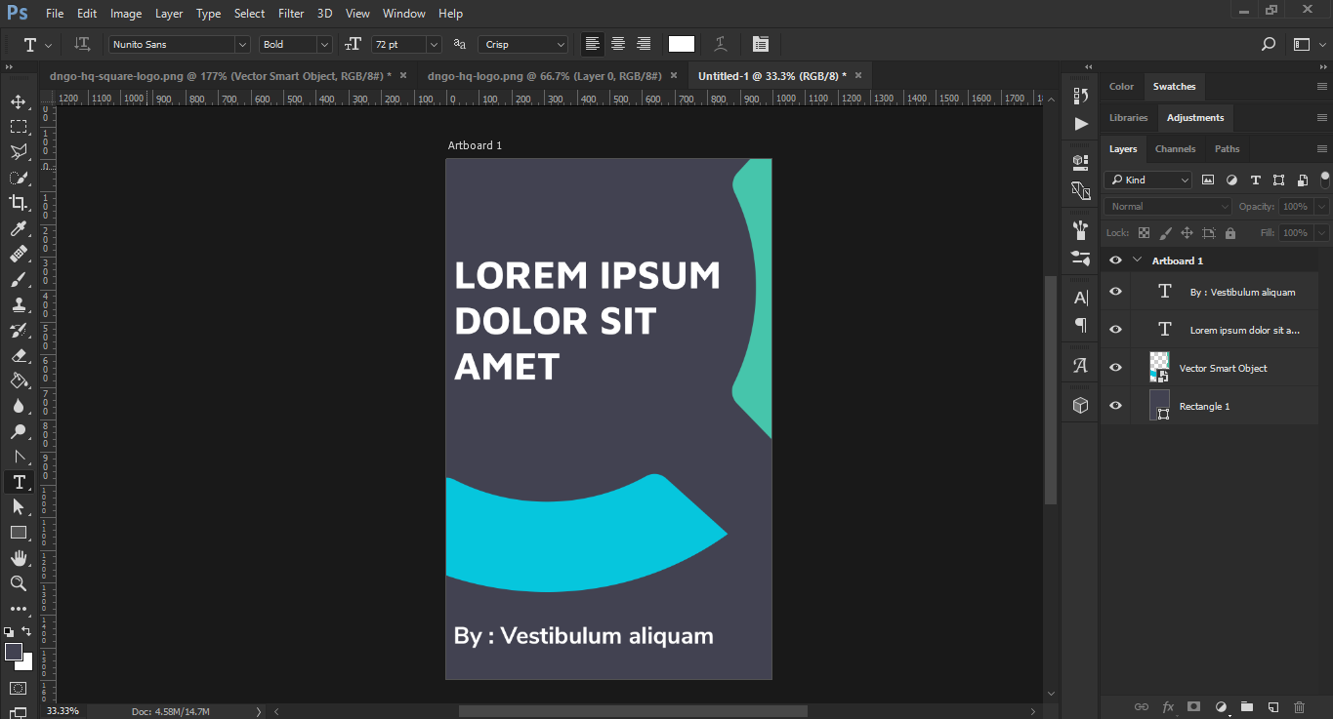Select the Polygonal Lasso tool
This screenshot has width=1333, height=719.
click(19, 152)
